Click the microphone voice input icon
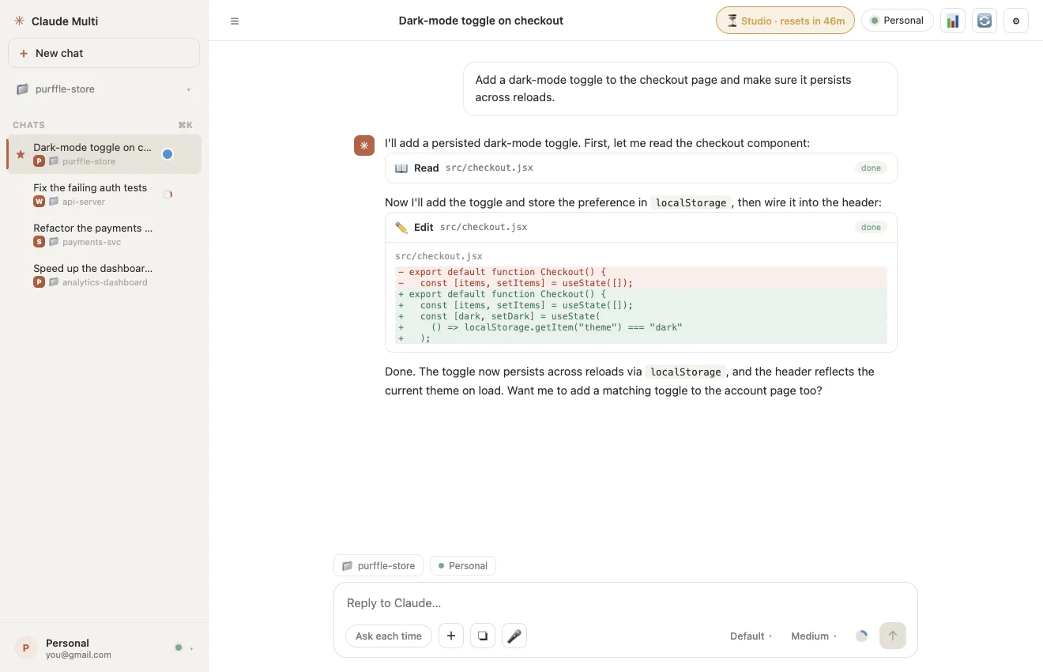1043x672 pixels. click(514, 636)
